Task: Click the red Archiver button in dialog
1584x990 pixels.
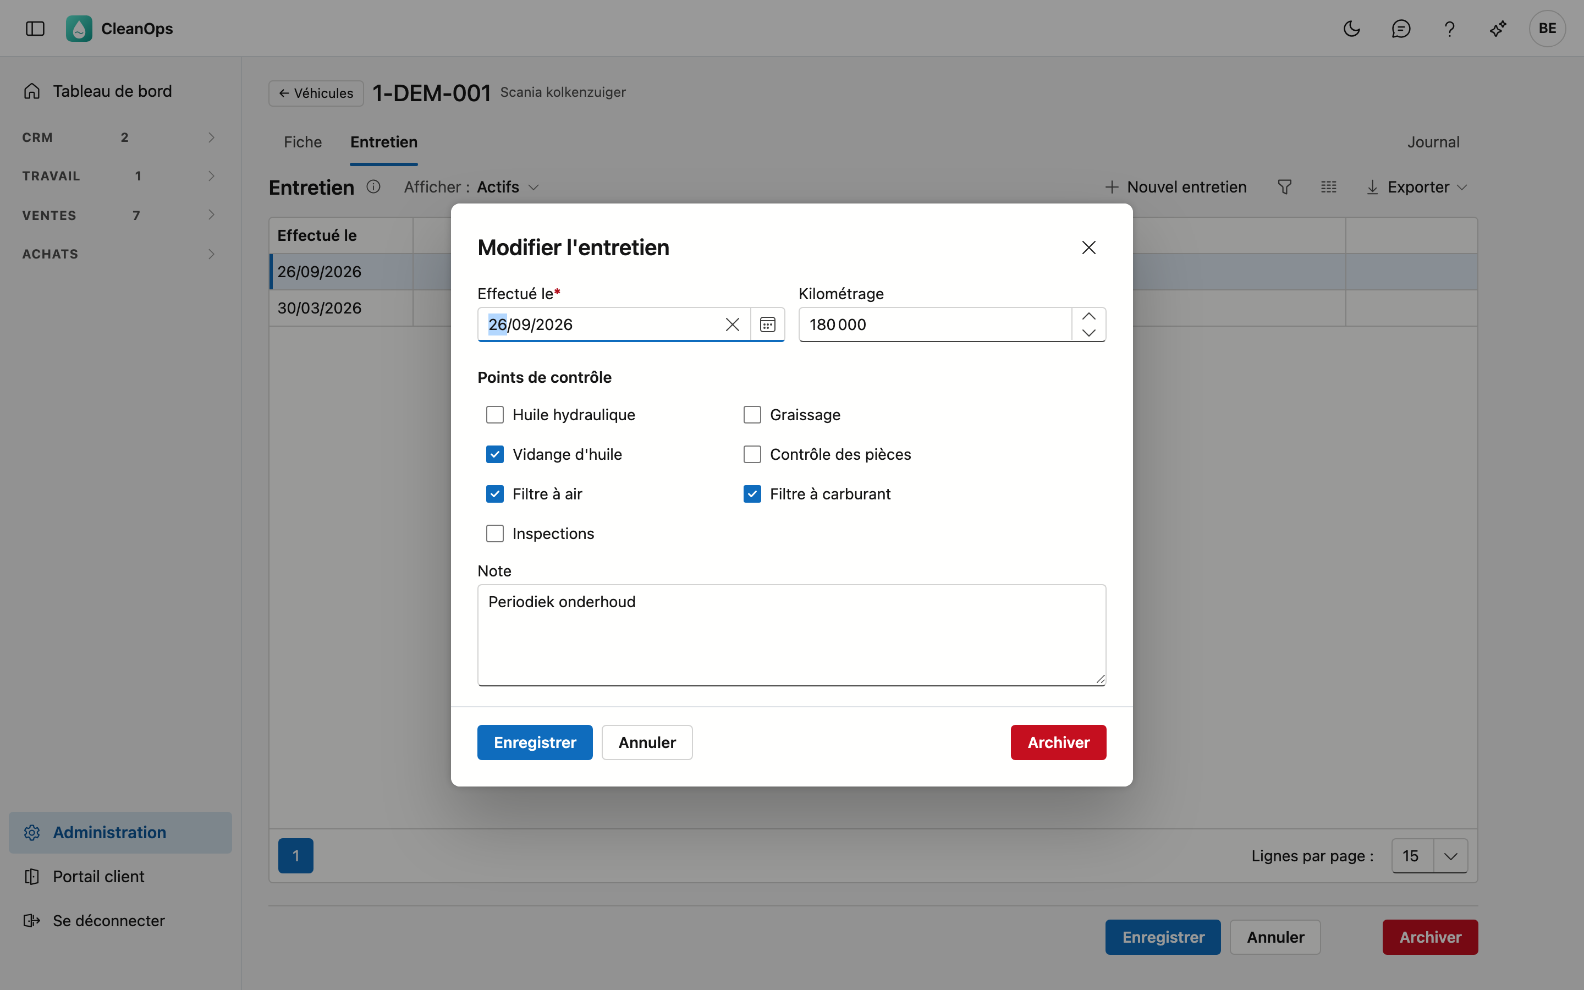Action: (1058, 743)
